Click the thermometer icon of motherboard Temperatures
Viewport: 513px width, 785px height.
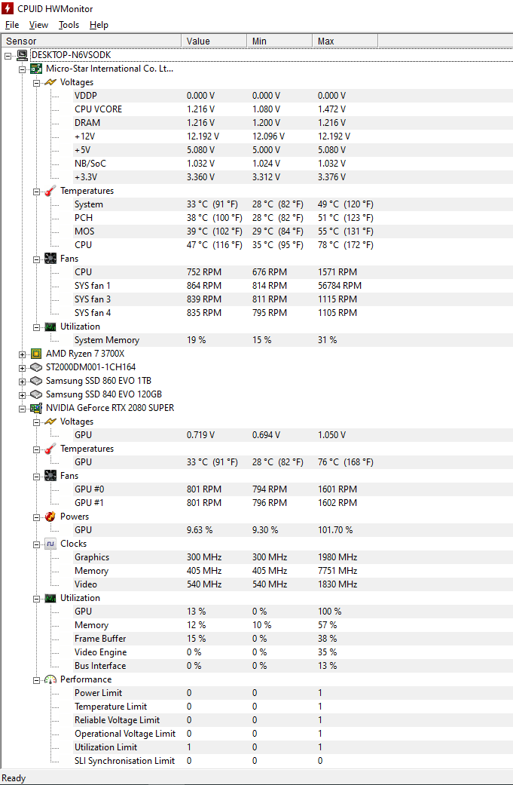tap(50, 191)
